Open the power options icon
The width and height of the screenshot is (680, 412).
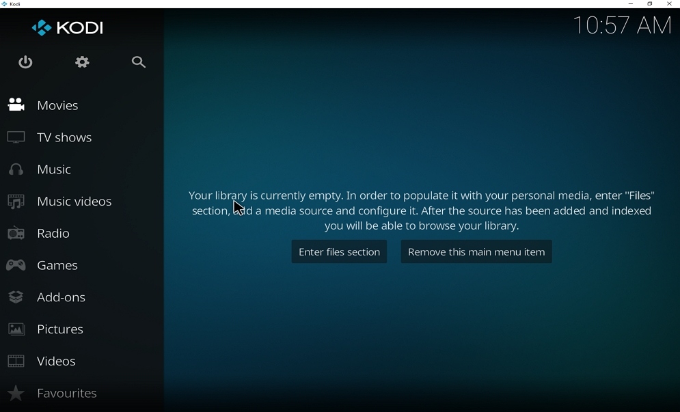25,62
